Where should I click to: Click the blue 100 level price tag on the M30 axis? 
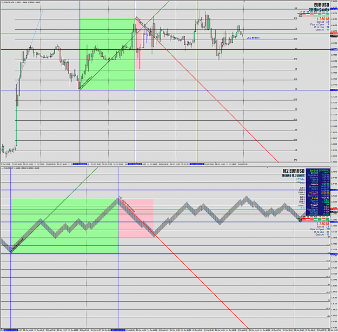pyautogui.click(x=334, y=9)
